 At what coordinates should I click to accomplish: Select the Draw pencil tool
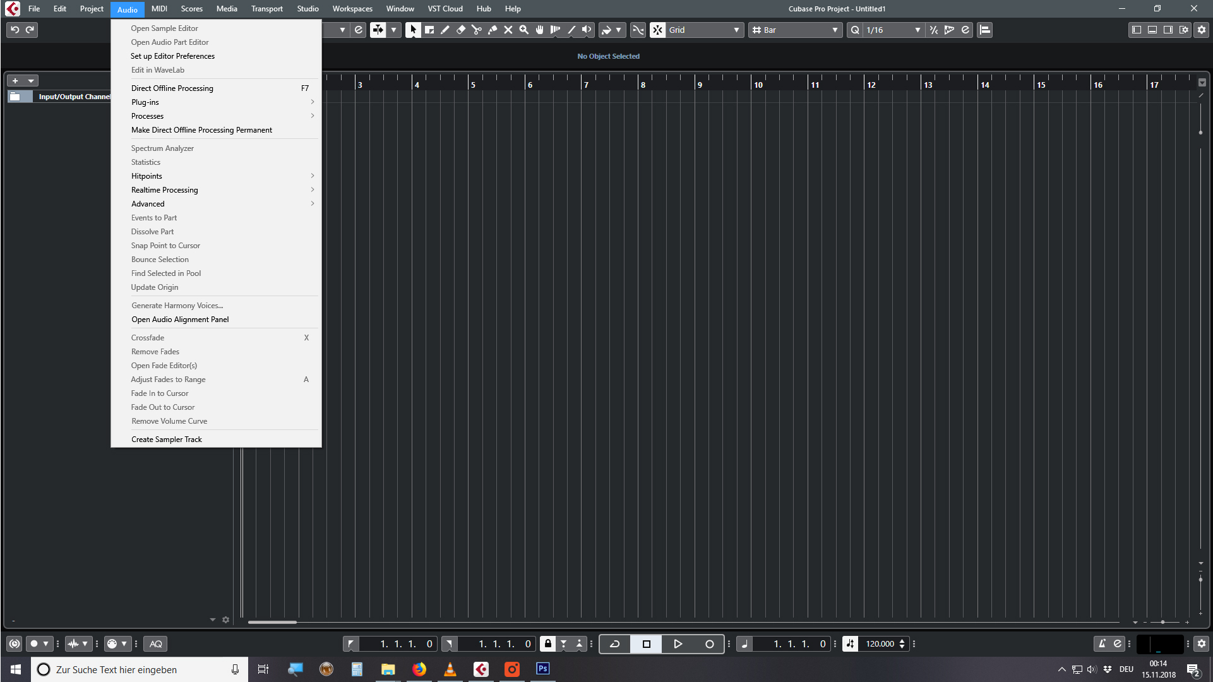(445, 30)
